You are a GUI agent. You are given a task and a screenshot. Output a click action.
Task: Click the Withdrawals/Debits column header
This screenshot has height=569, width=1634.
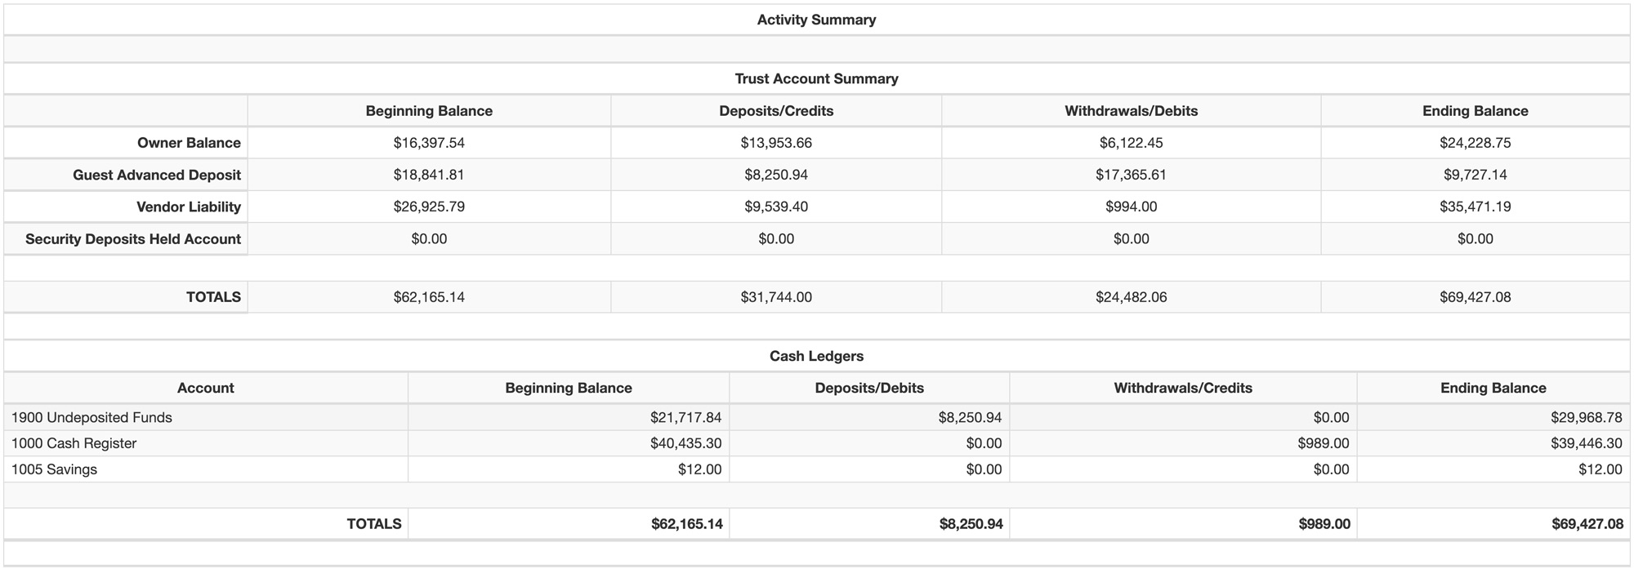[x=1131, y=111]
